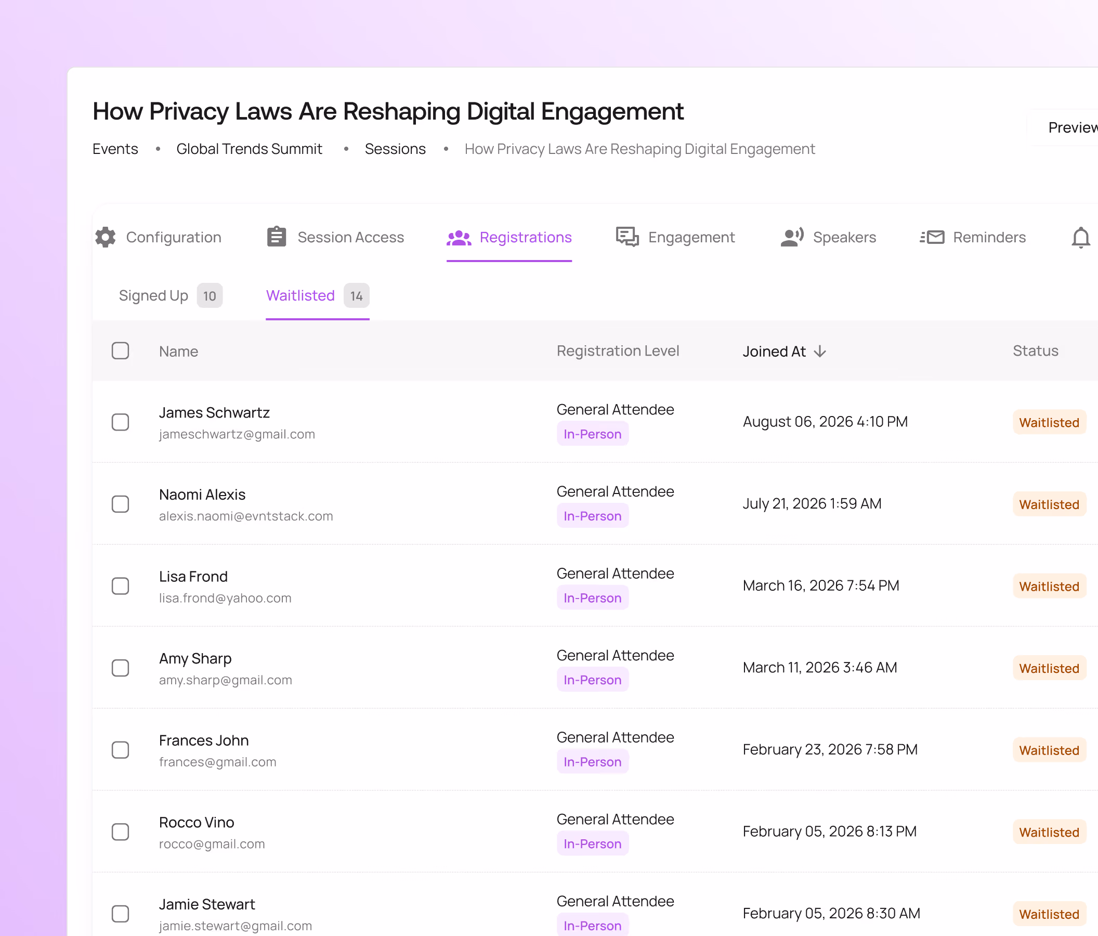
Task: Click Frances John's Waitlisted status badge
Action: coord(1049,750)
